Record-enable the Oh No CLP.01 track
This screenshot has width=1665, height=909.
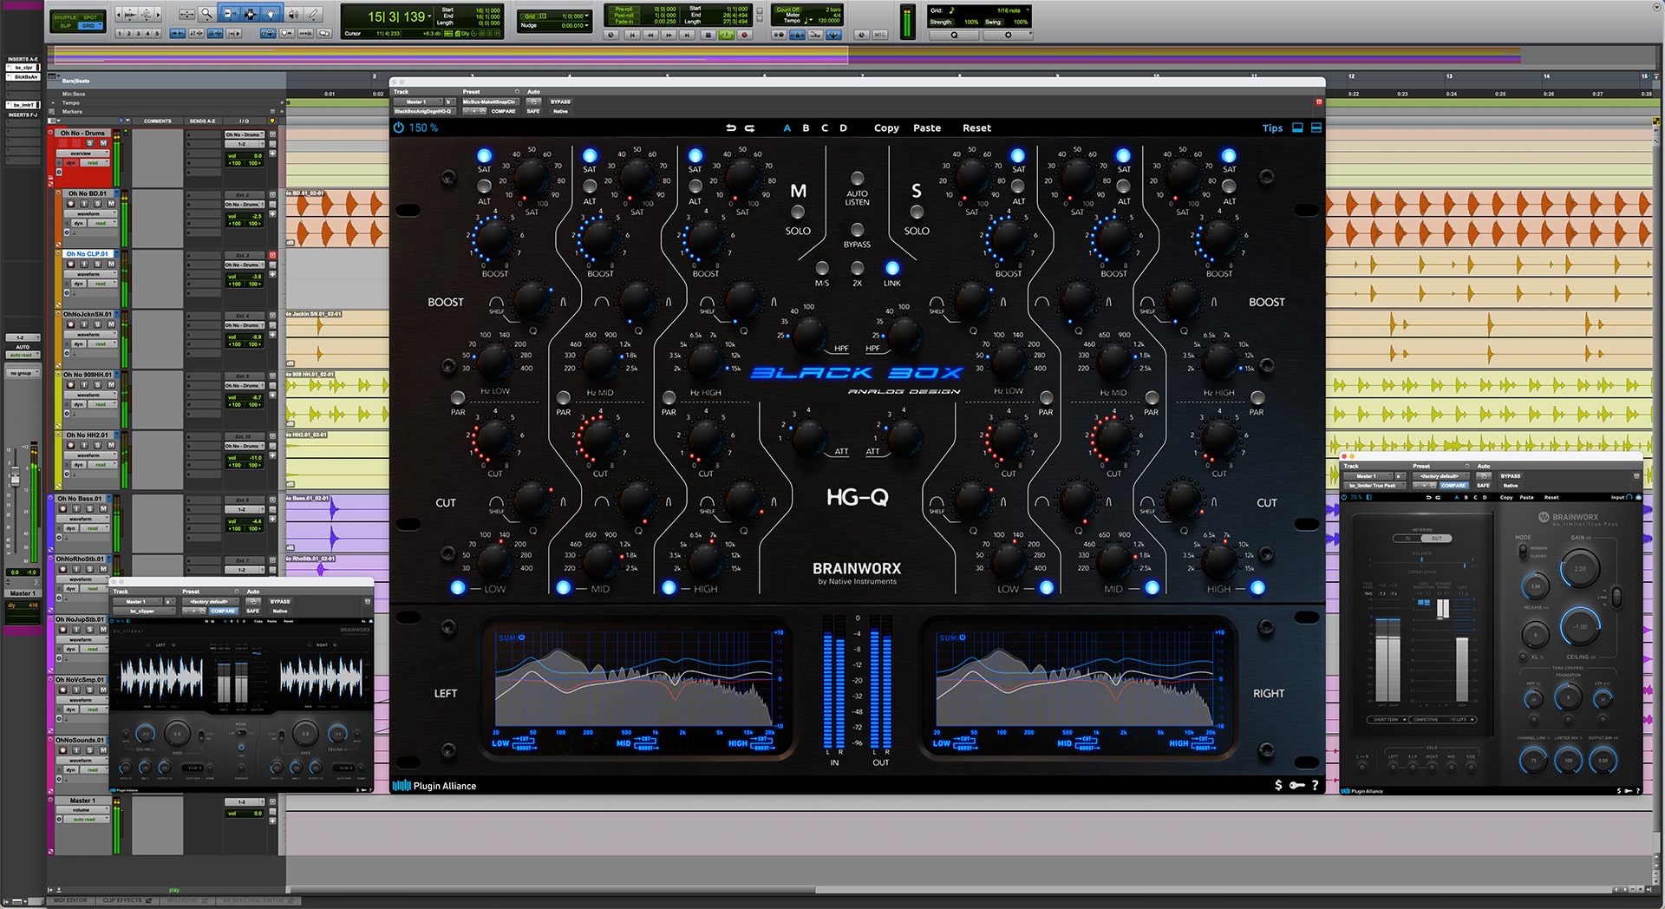(70, 264)
